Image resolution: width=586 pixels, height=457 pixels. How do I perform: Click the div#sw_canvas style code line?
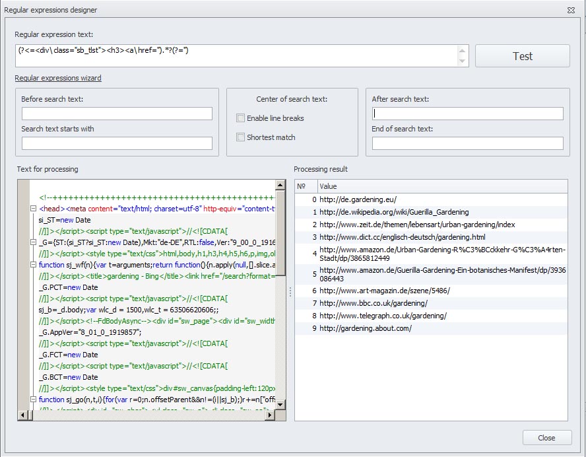(157, 388)
